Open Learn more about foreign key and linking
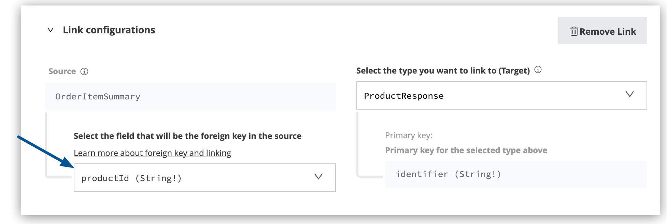 coord(152,153)
